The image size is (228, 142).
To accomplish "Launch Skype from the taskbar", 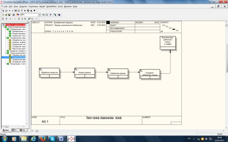I will [x=52, y=139].
